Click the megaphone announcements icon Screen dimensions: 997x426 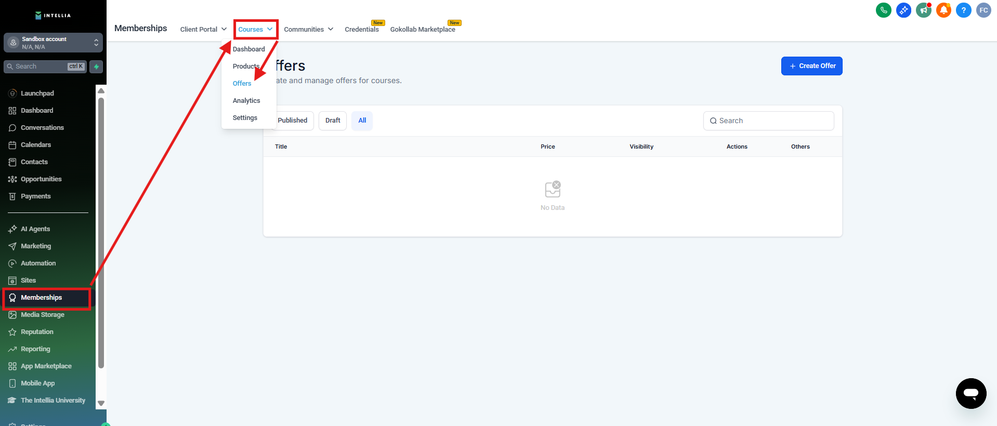pyautogui.click(x=923, y=10)
